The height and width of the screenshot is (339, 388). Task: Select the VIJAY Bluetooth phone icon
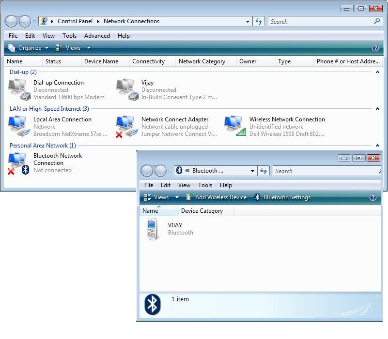coord(153,229)
